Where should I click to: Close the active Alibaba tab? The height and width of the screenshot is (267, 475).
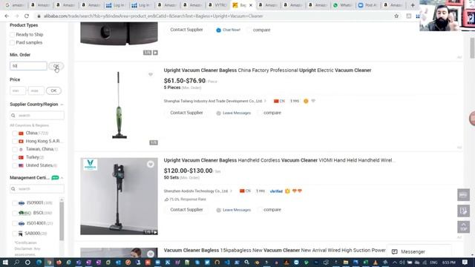click(251, 5)
